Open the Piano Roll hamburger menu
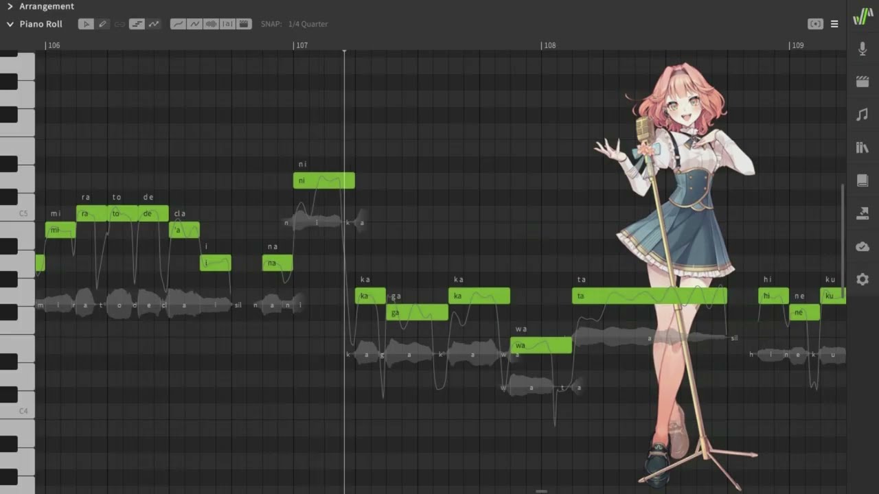 [x=834, y=24]
